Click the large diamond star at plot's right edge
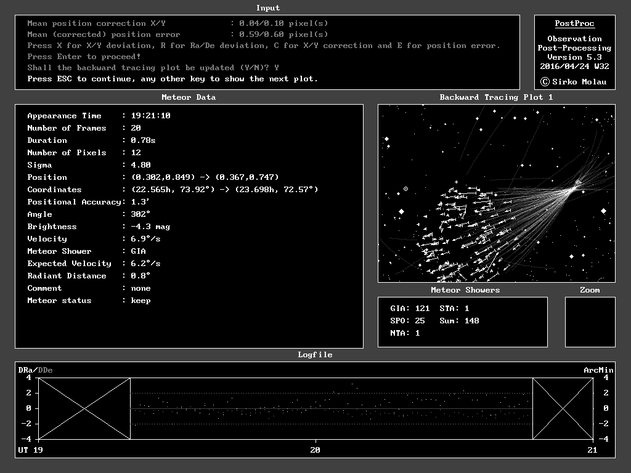 pyautogui.click(x=603, y=211)
